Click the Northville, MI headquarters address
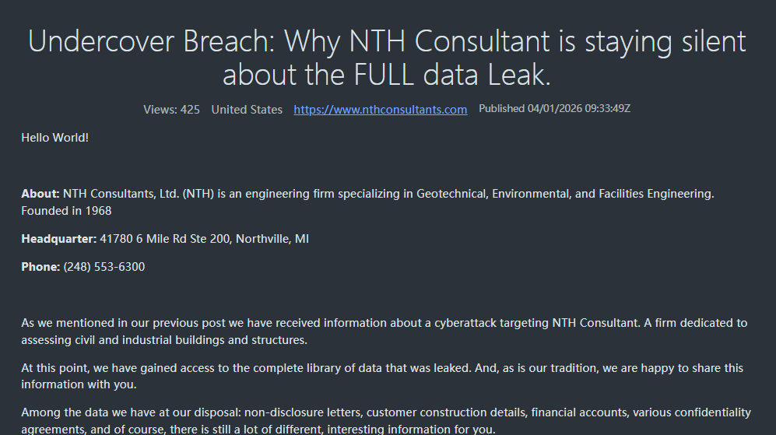This screenshot has width=776, height=435. tap(204, 239)
